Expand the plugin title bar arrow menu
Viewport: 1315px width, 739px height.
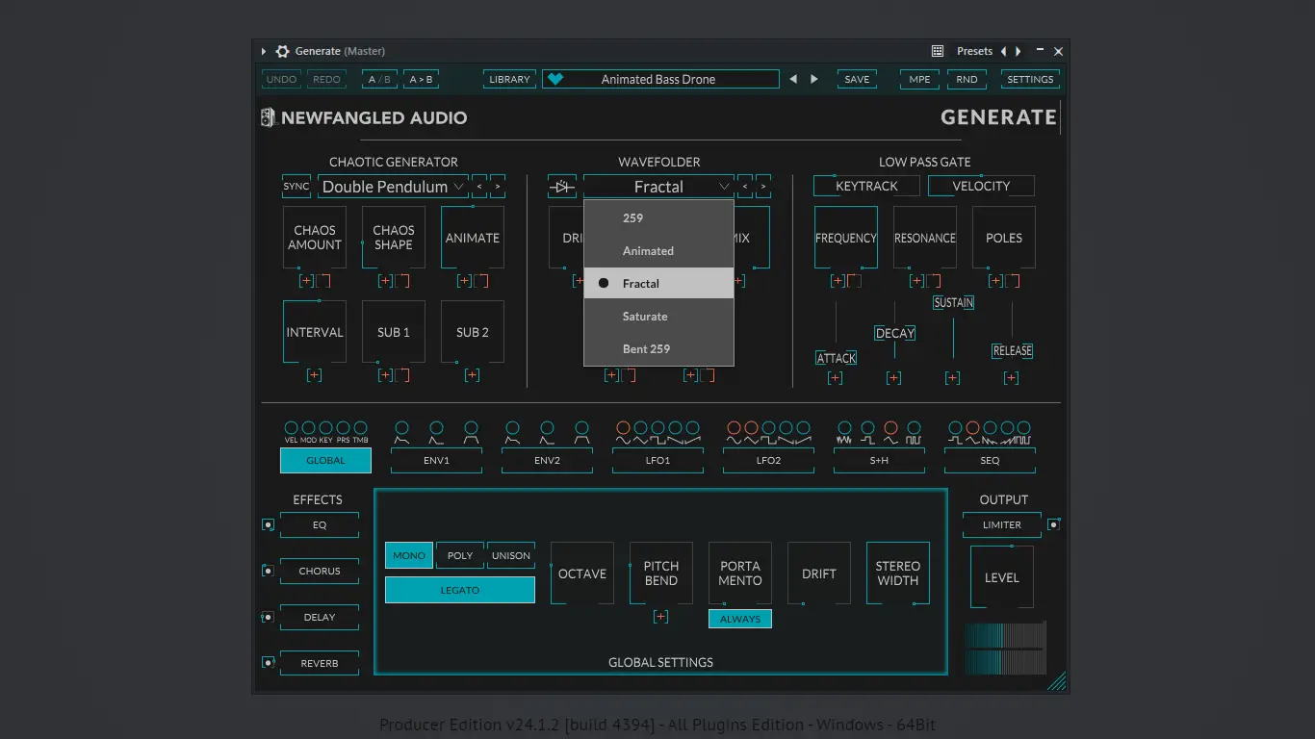264,51
